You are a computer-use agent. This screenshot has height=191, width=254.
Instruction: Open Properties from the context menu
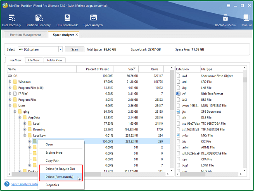[61, 185]
